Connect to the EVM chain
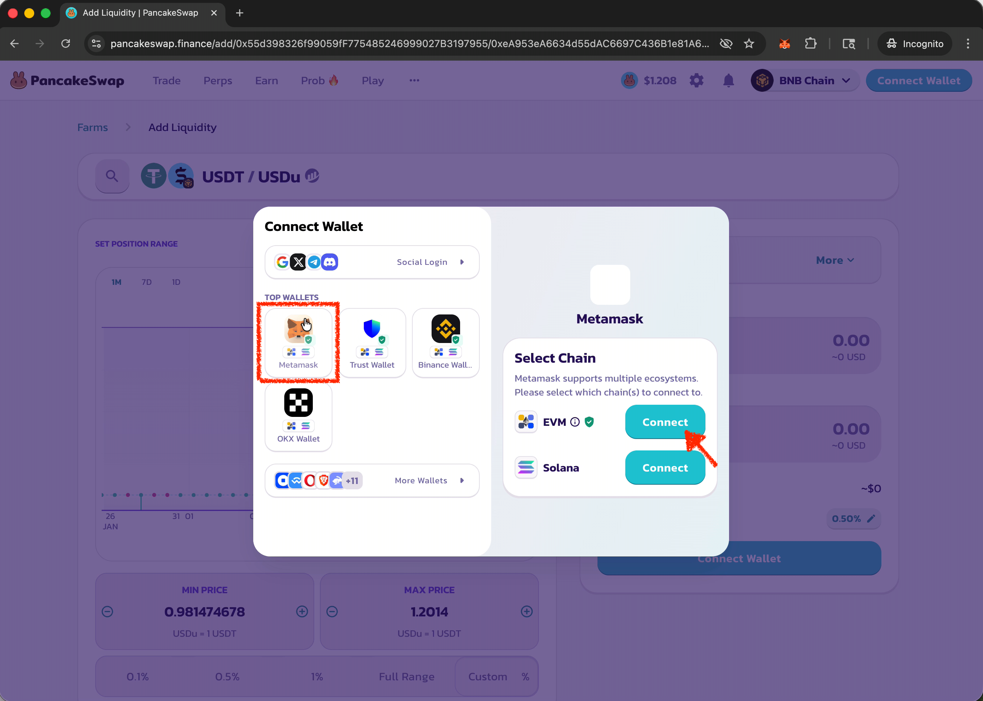 665,422
